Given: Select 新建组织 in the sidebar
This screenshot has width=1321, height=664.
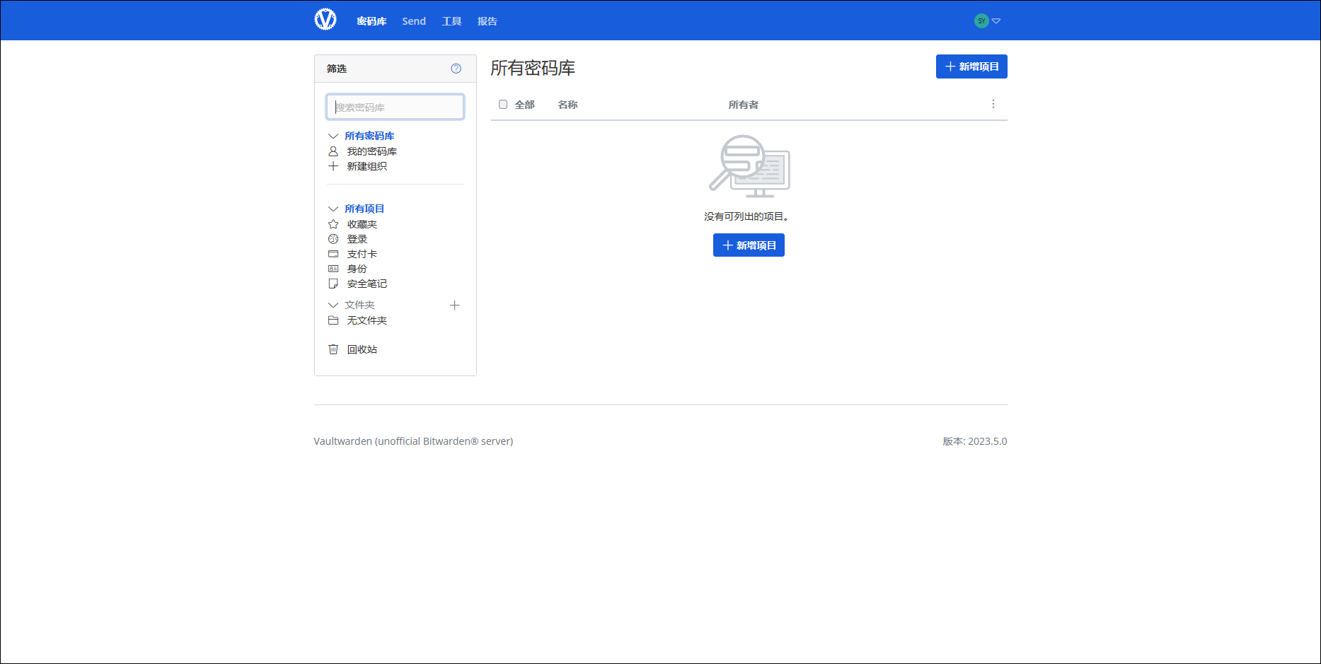Looking at the screenshot, I should click(x=367, y=166).
